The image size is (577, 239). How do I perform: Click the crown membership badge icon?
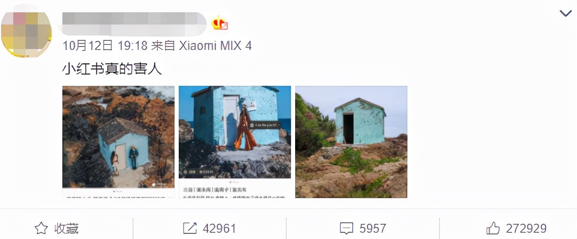(220, 23)
